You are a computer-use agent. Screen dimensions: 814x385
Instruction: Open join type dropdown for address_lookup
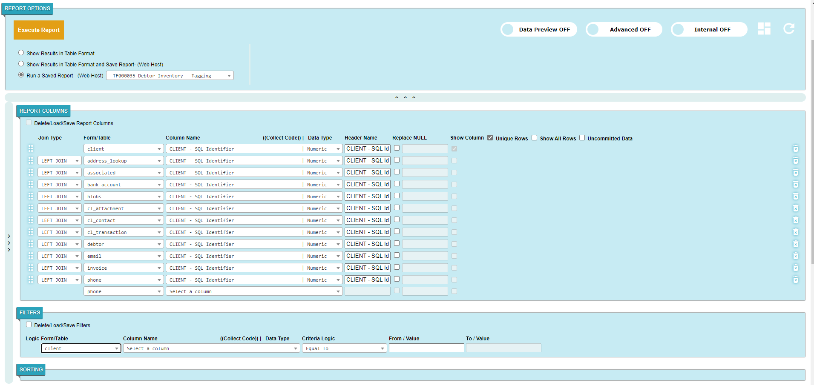(59, 161)
